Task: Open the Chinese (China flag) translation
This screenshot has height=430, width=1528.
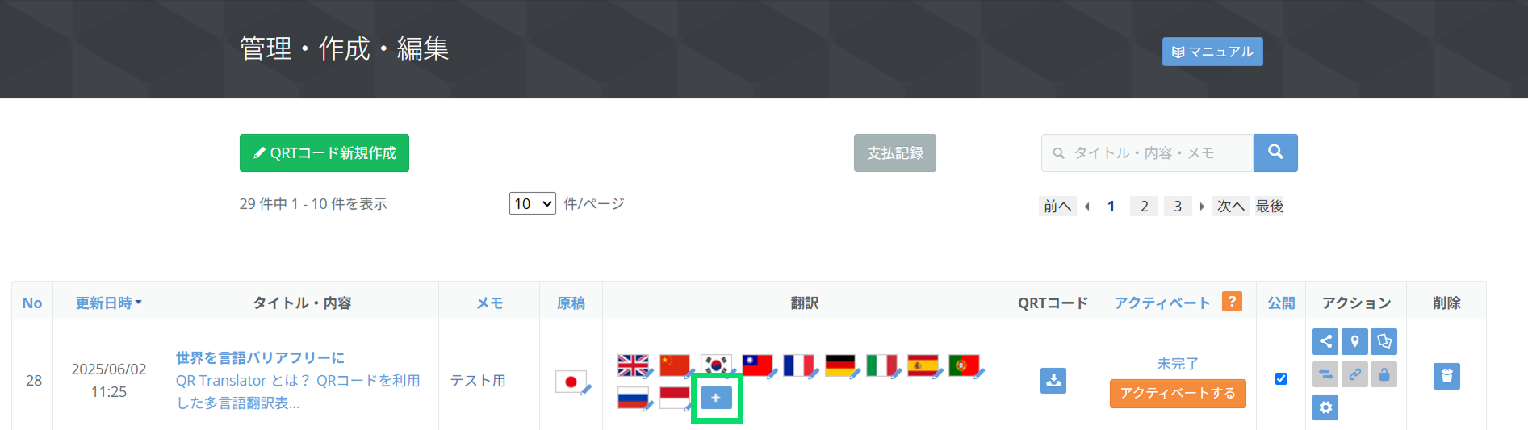Action: click(x=676, y=365)
